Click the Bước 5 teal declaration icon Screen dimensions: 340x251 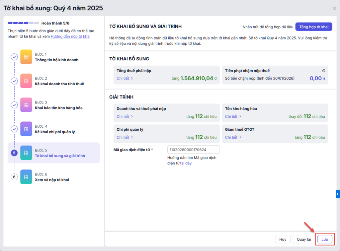[26, 153]
